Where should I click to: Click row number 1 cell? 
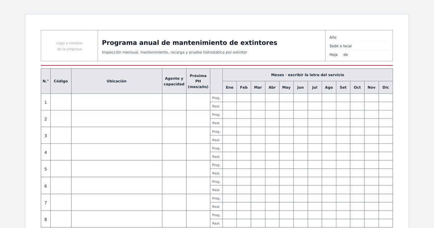(46, 102)
